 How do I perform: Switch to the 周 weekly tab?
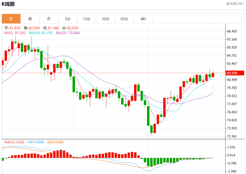pos(30,19)
